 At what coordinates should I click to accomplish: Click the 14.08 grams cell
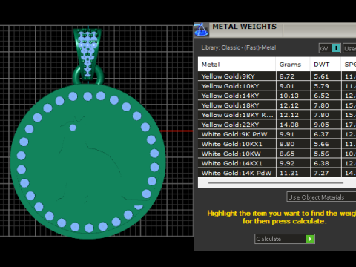(x=293, y=125)
